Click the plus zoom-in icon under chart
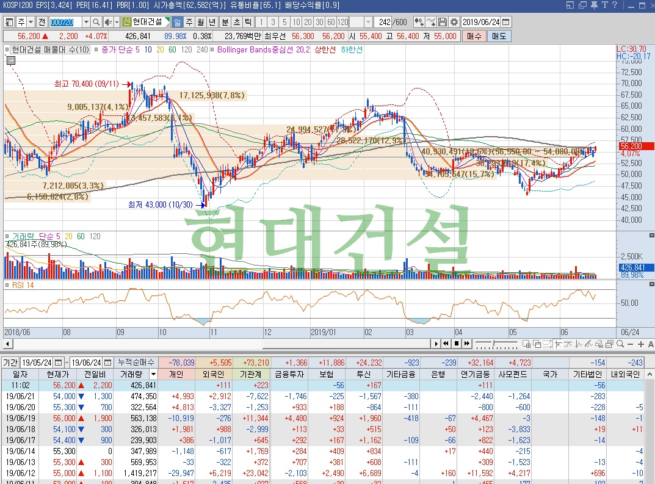 click(x=641, y=344)
